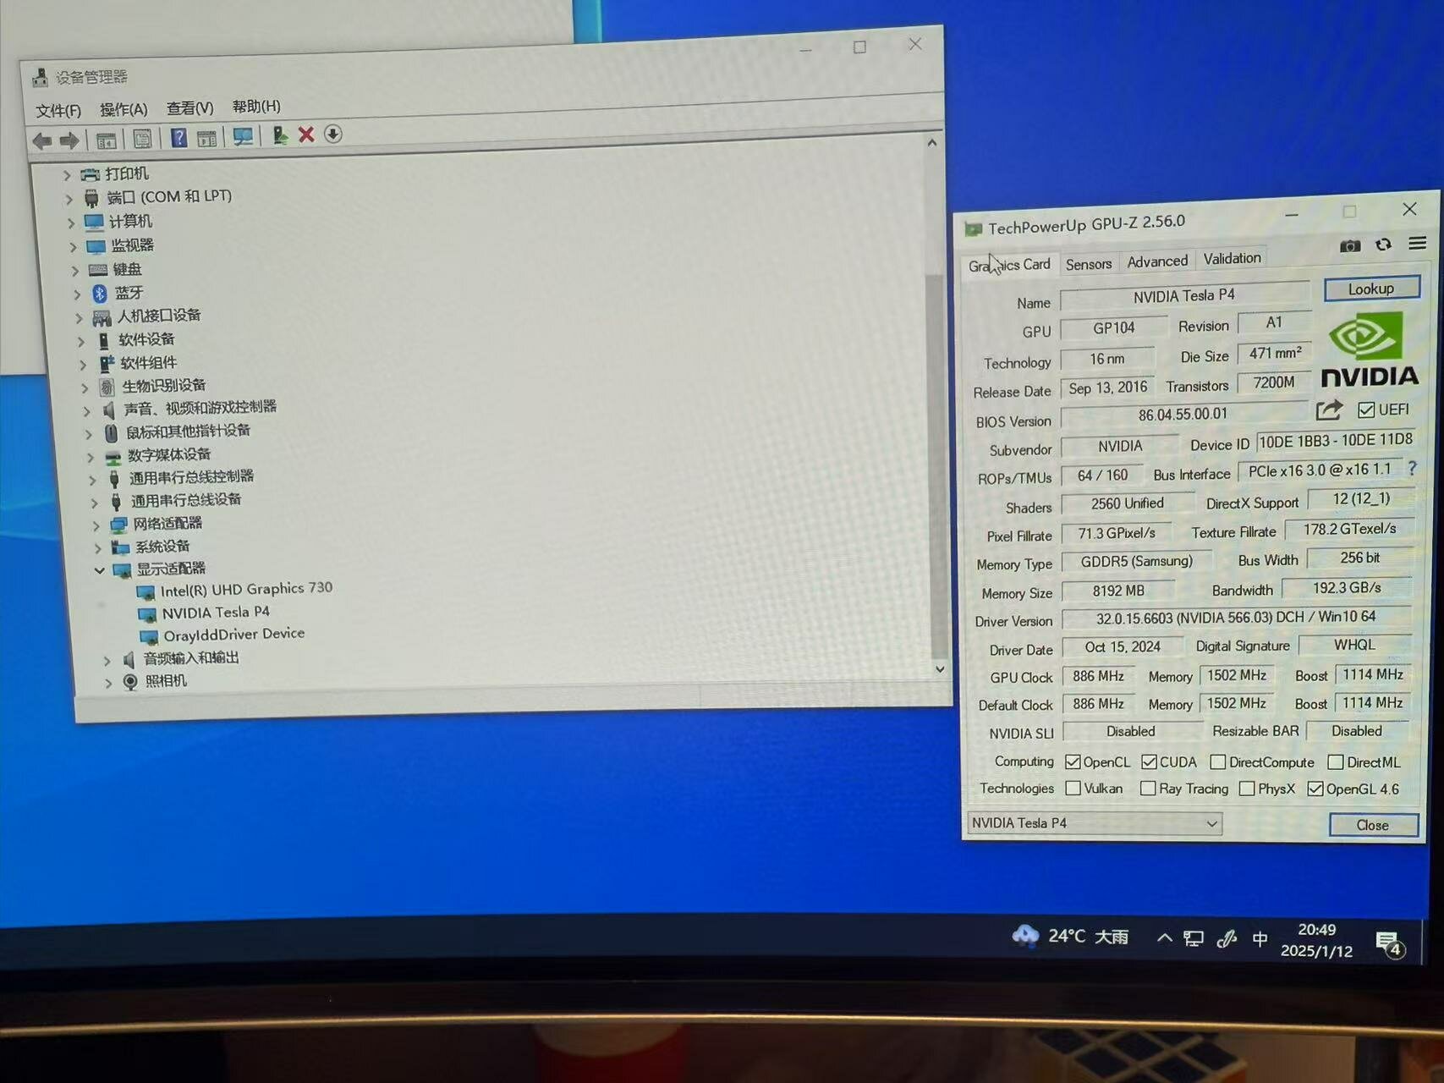The image size is (1444, 1083).
Task: Click the Lookup button
Action: (x=1371, y=289)
